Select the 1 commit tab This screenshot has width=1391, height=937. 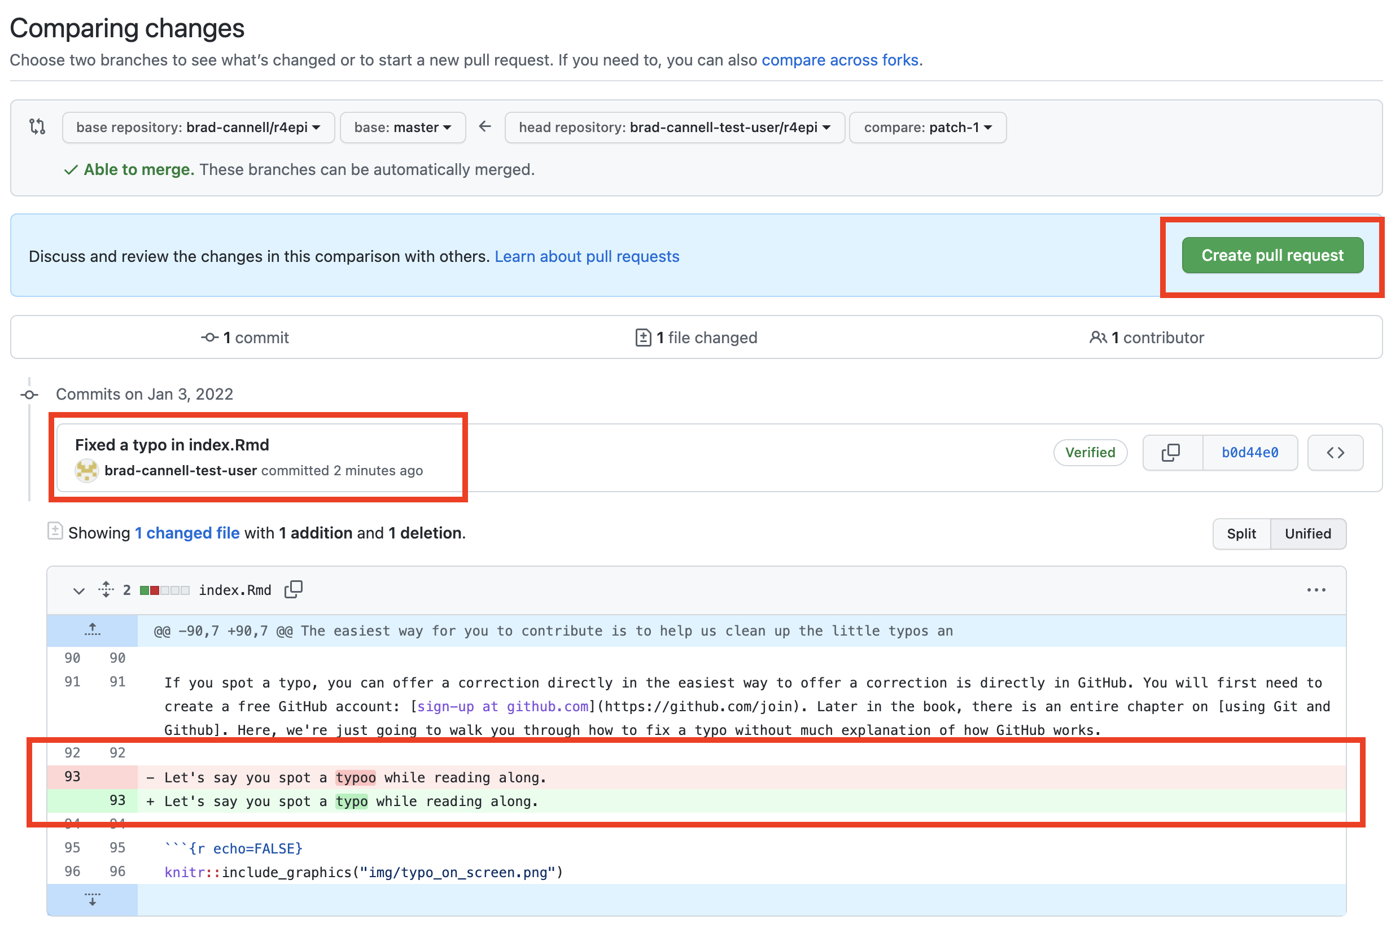point(245,338)
